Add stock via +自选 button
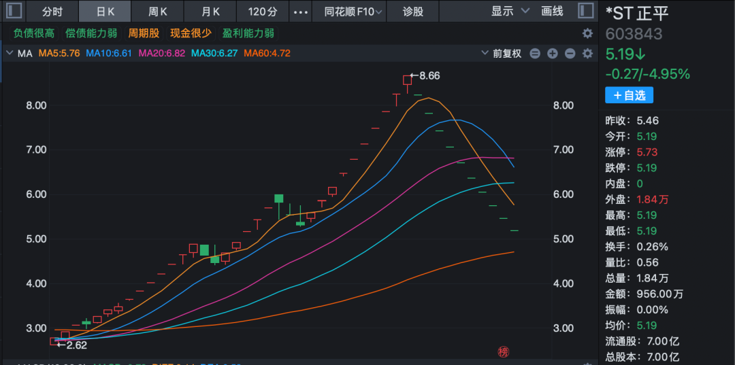This screenshot has height=365, width=735. (629, 95)
